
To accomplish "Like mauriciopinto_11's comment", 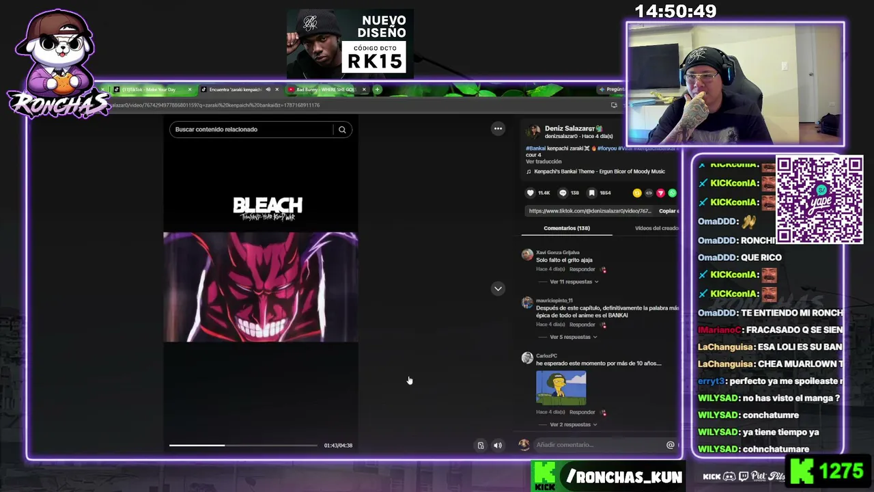I will click(x=604, y=325).
